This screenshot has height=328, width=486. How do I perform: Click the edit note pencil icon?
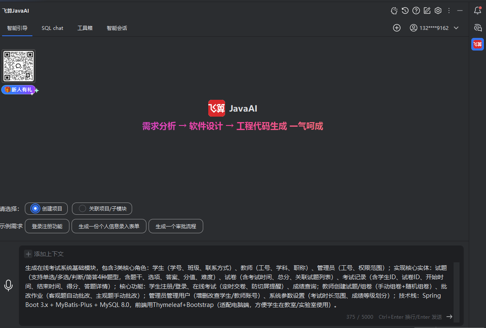pos(427,11)
